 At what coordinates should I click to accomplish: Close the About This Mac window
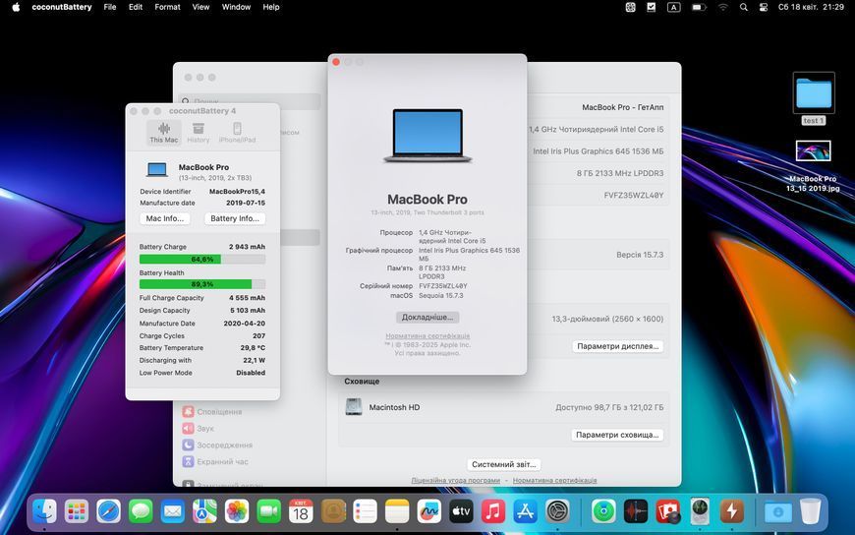[336, 62]
